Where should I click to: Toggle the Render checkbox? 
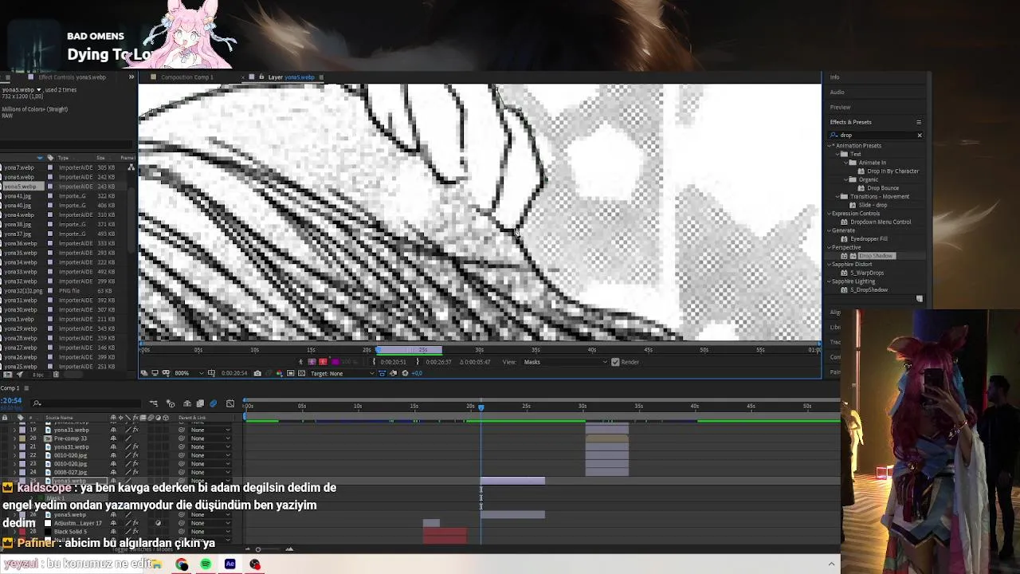(x=615, y=362)
